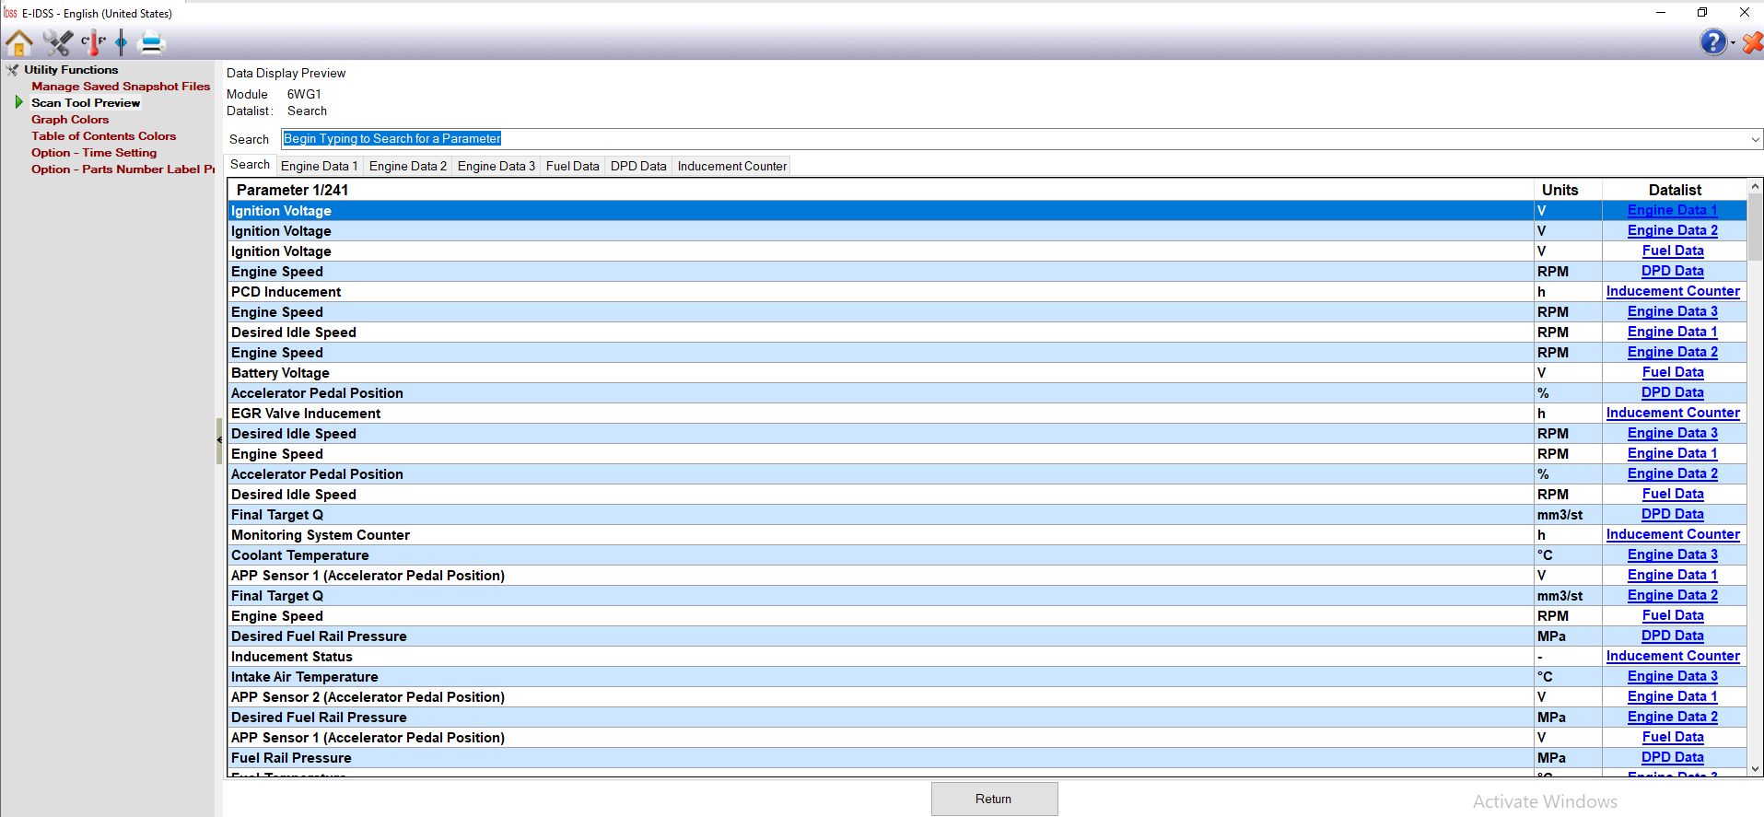Click the Utility Functions tools icon
This screenshot has width=1764, height=817.
[12, 70]
